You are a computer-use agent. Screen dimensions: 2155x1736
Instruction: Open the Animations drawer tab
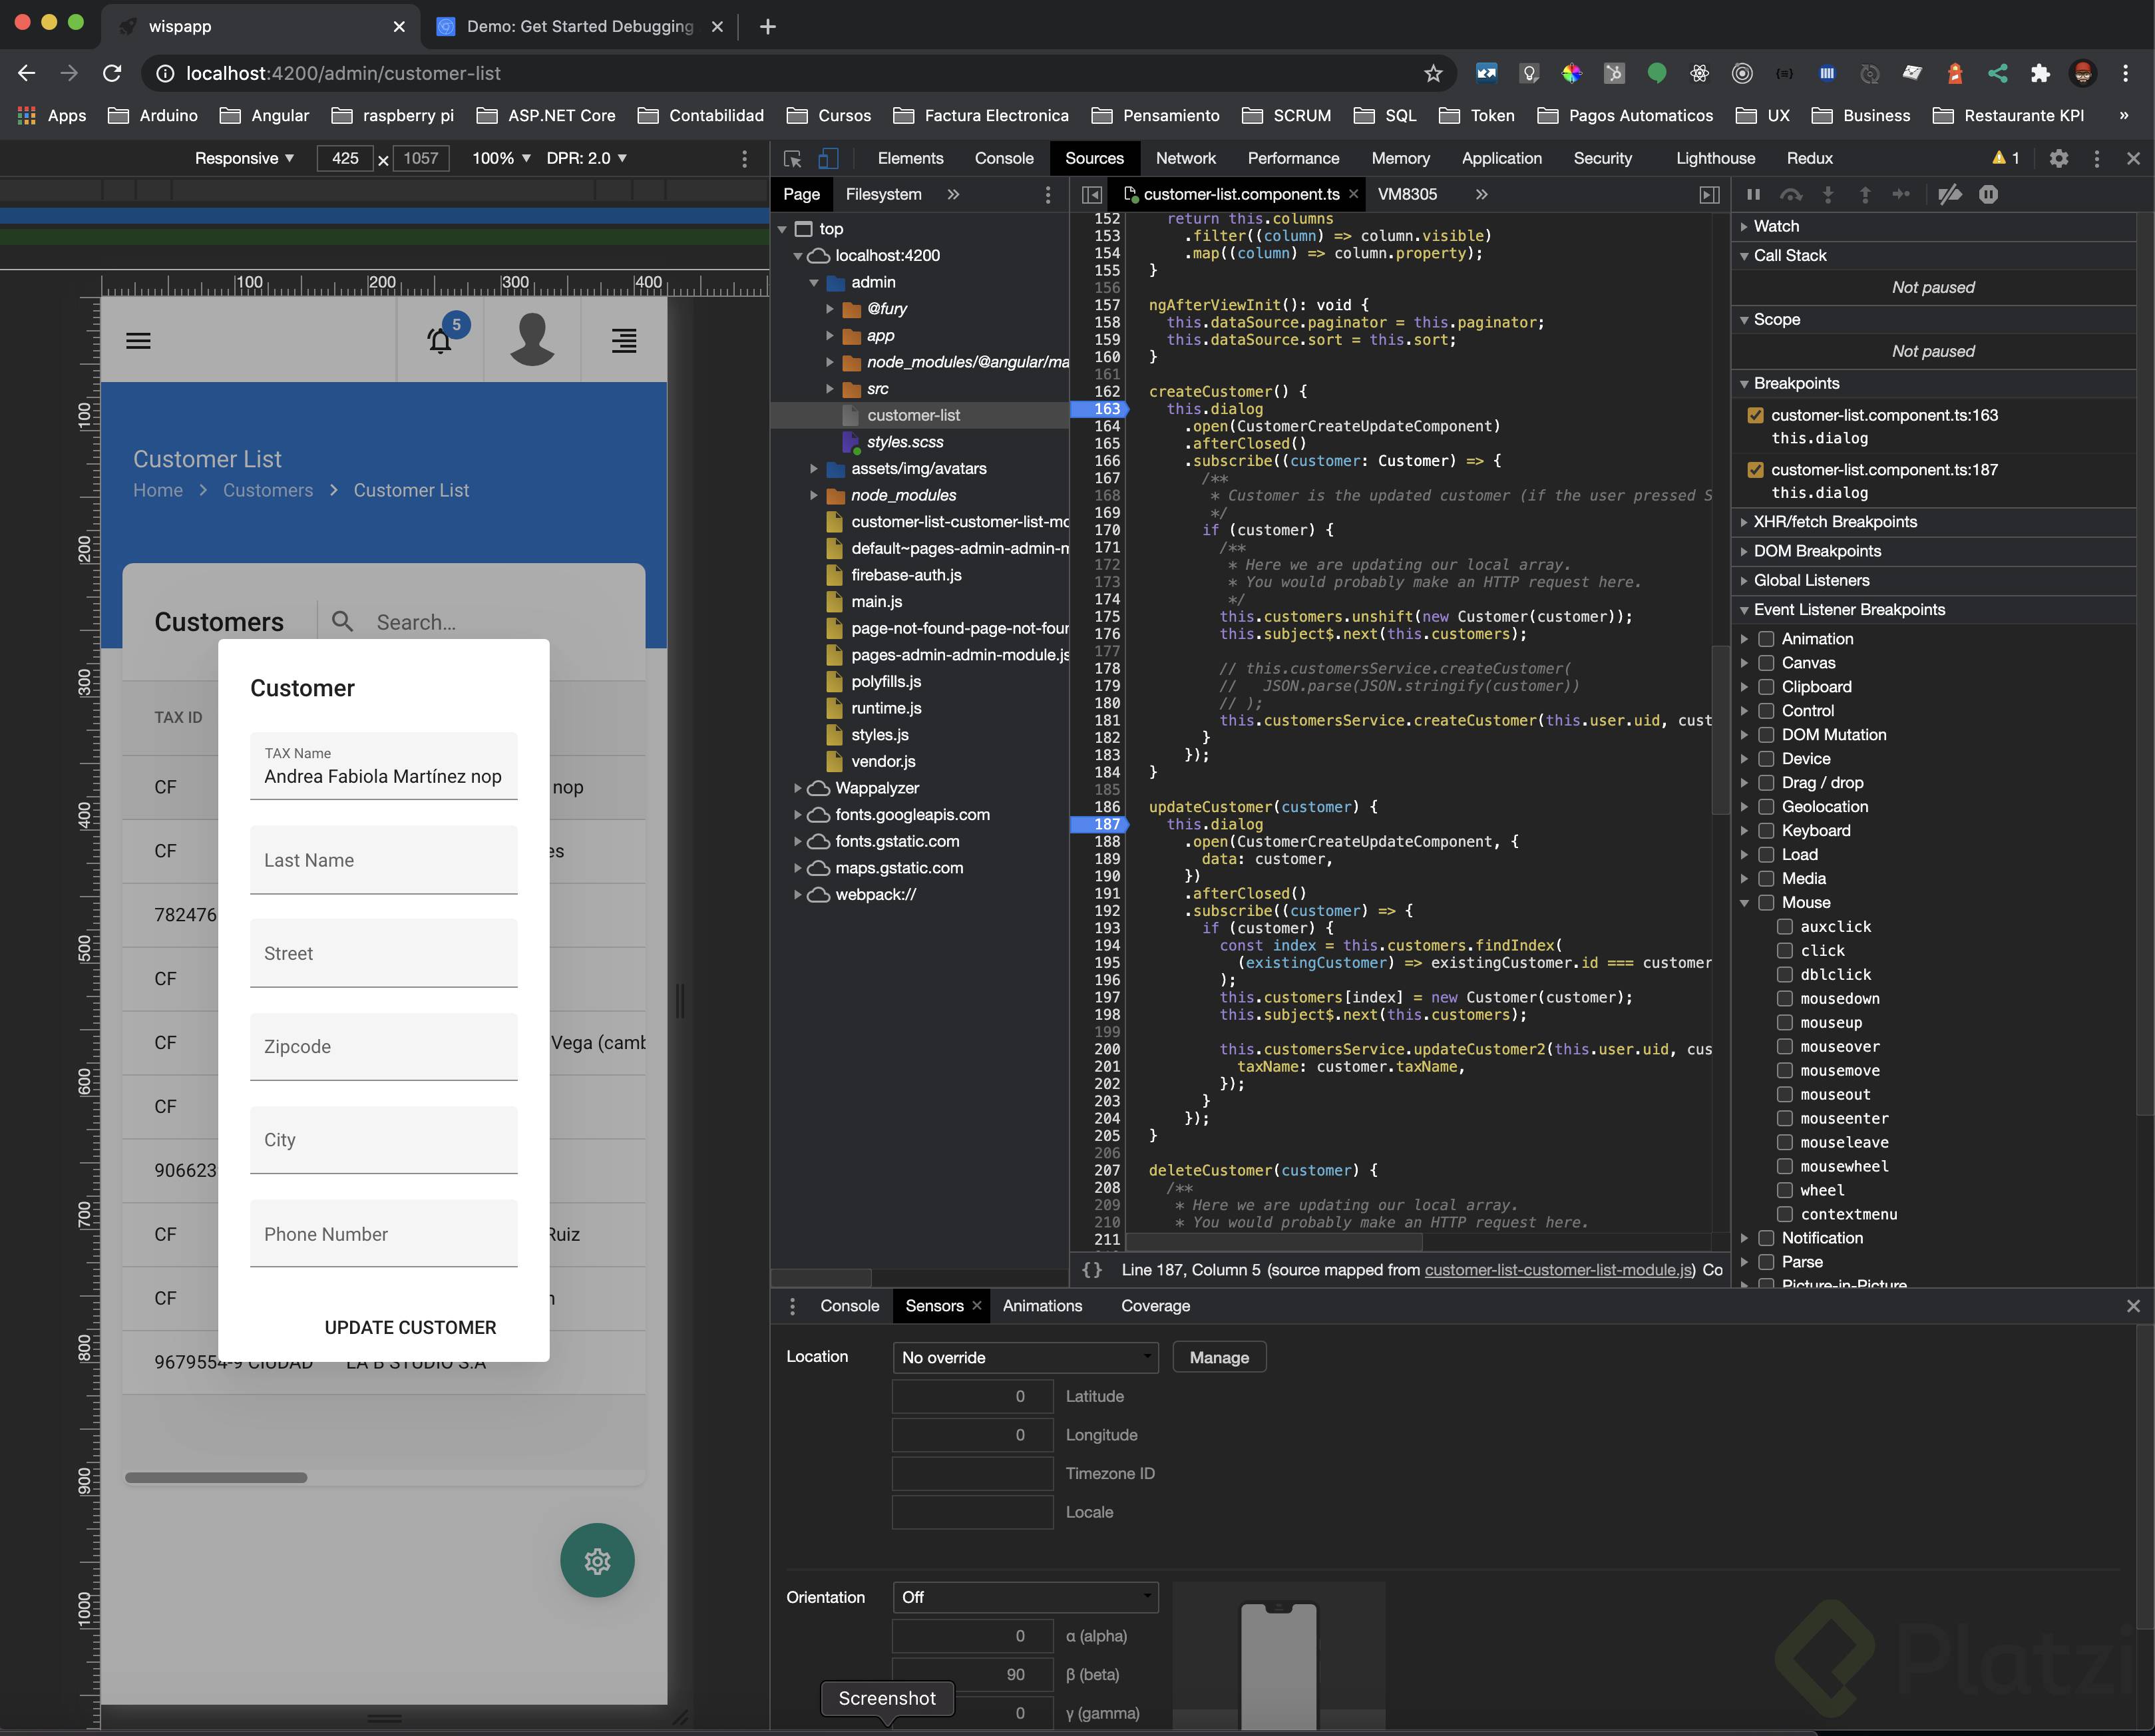point(1041,1306)
